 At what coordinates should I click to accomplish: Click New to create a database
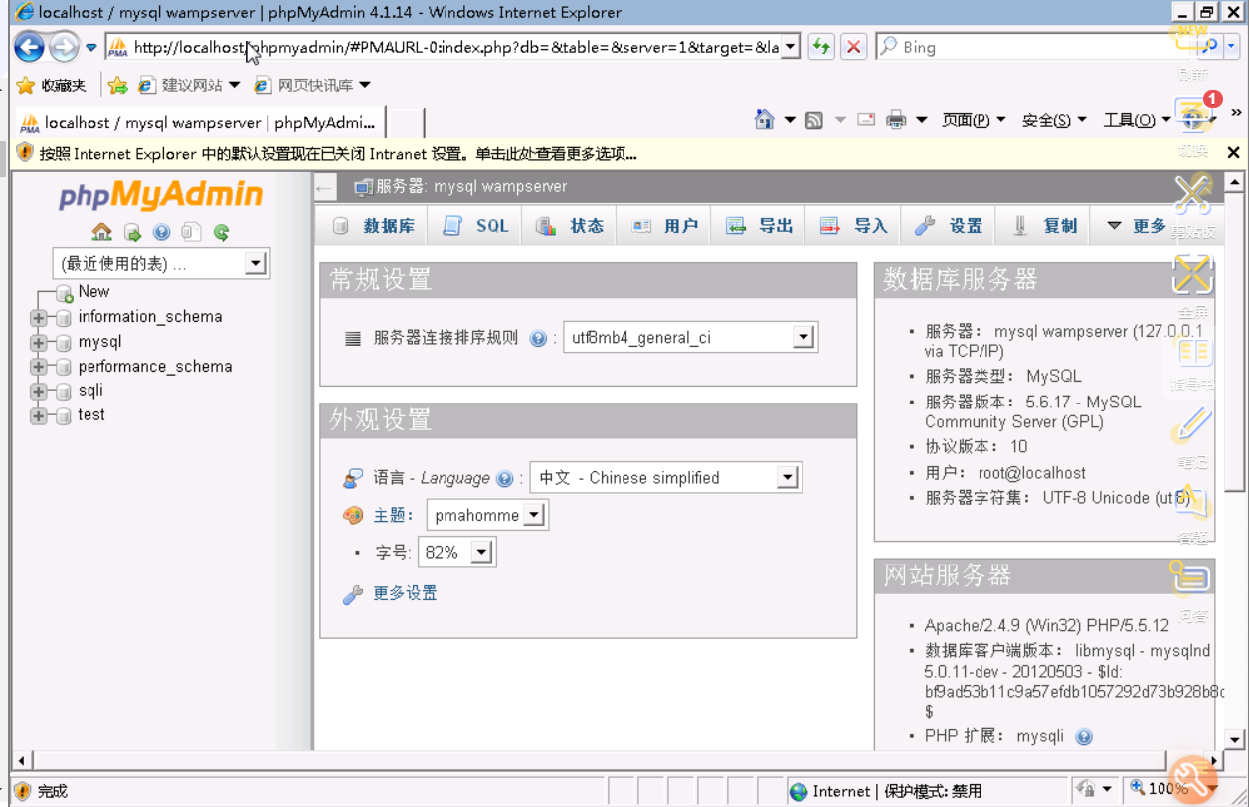point(93,292)
